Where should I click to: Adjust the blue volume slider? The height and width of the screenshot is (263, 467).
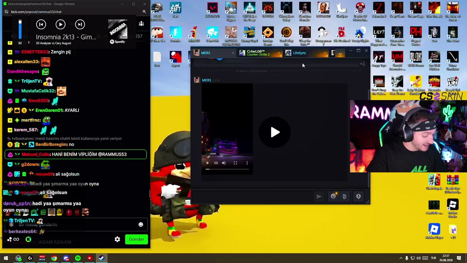20,29
